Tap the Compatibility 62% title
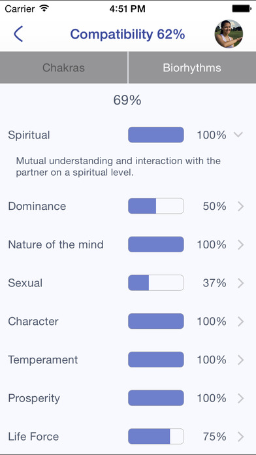The width and height of the screenshot is (256, 455). click(x=127, y=34)
